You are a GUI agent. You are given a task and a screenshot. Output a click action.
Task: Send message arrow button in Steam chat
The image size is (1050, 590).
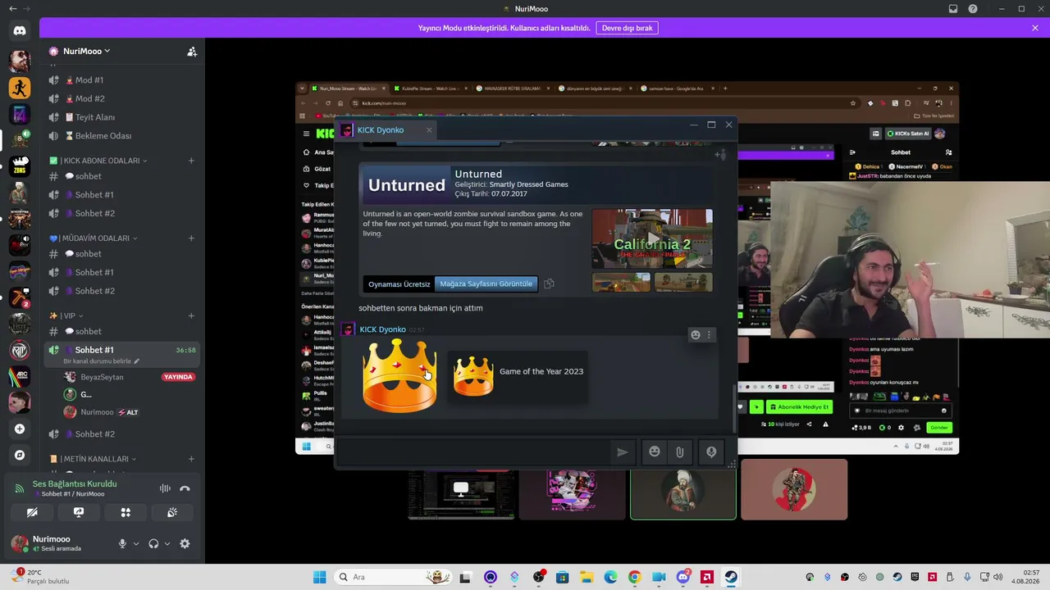click(x=623, y=452)
